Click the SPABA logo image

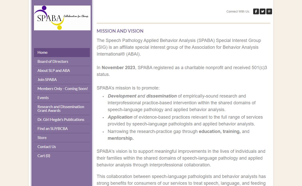[62, 18]
